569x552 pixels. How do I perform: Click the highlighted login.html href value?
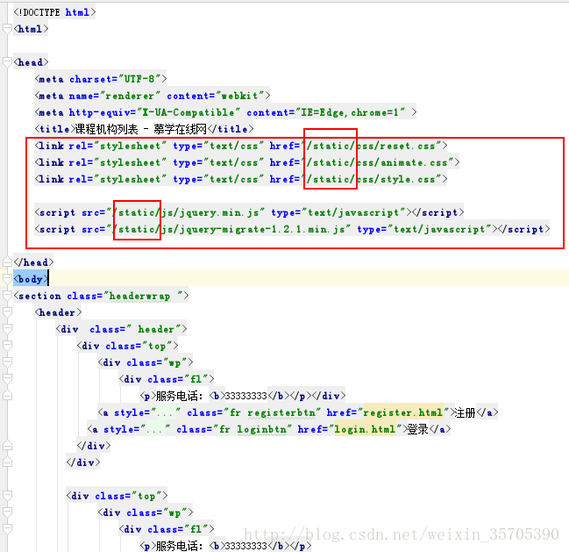pyautogui.click(x=365, y=429)
